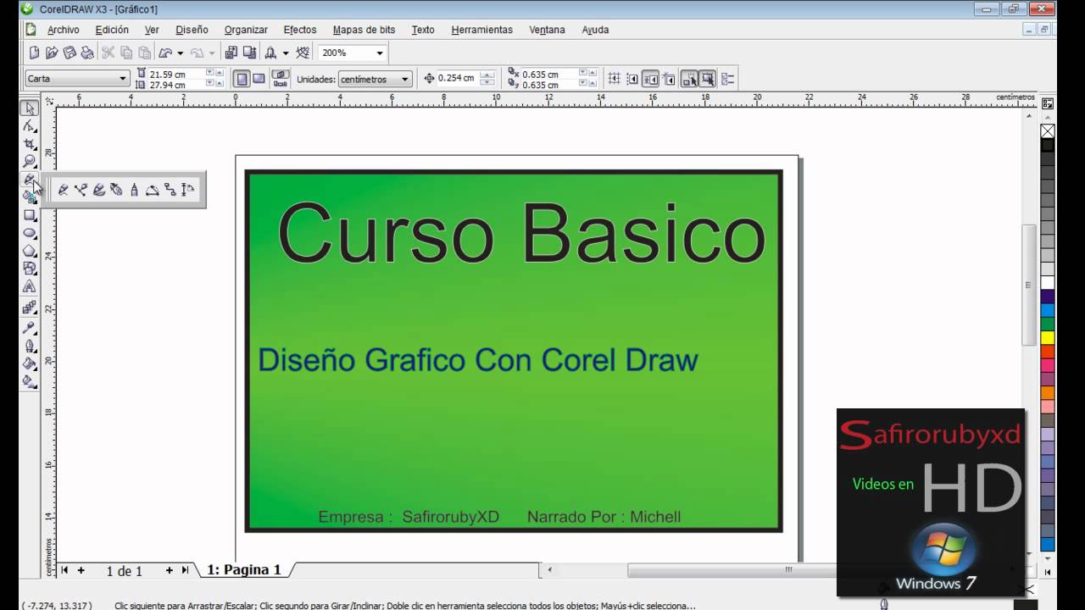
Task: Increase the nudge offset 0.254 cm
Action: [x=487, y=75]
